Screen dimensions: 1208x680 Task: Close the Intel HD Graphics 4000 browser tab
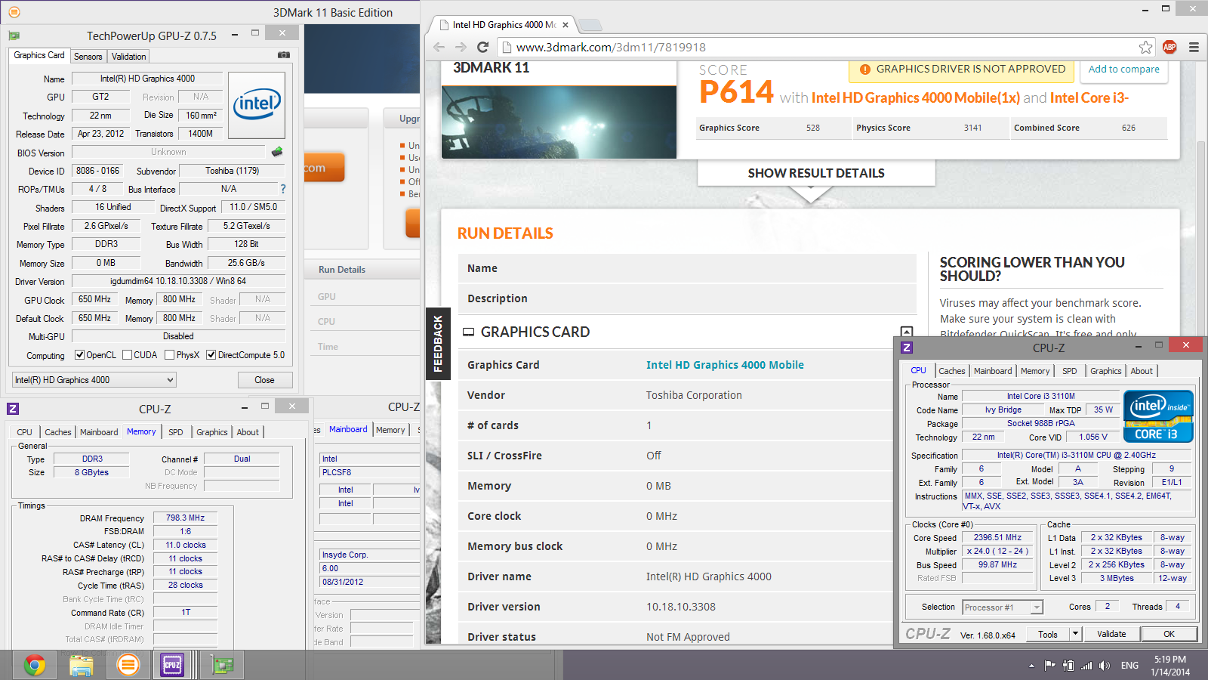565,25
